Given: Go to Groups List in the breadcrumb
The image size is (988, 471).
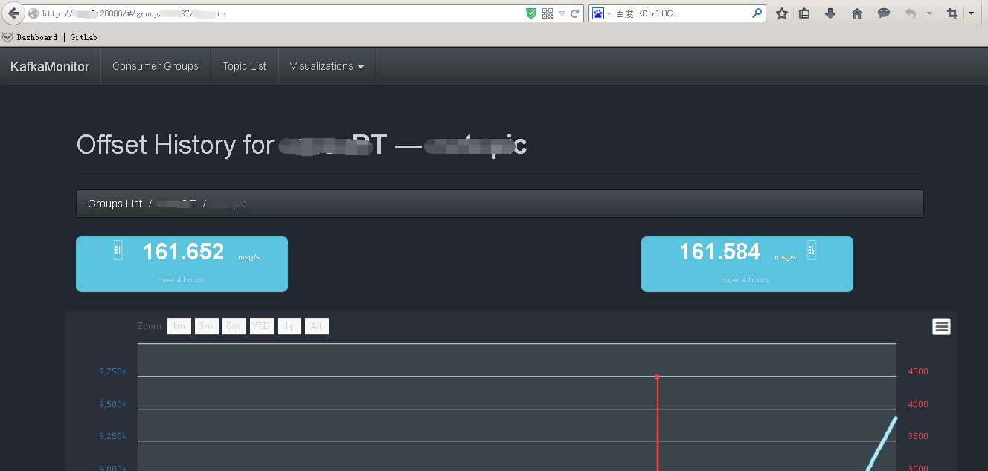Looking at the screenshot, I should [x=115, y=204].
